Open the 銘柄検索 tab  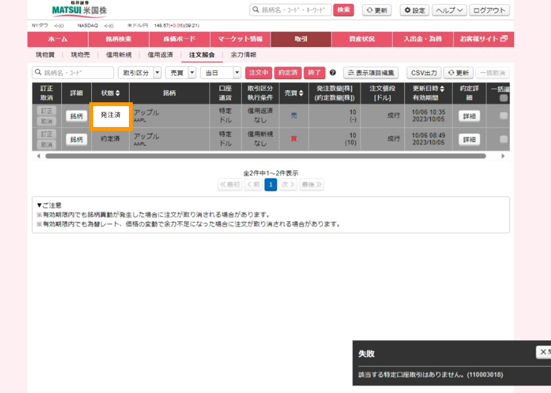pos(118,39)
